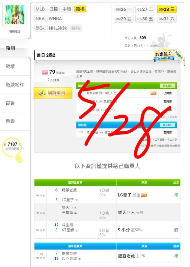Click the lightbulb 加我為明燈 icon
190x267 pixels.
(13, 149)
